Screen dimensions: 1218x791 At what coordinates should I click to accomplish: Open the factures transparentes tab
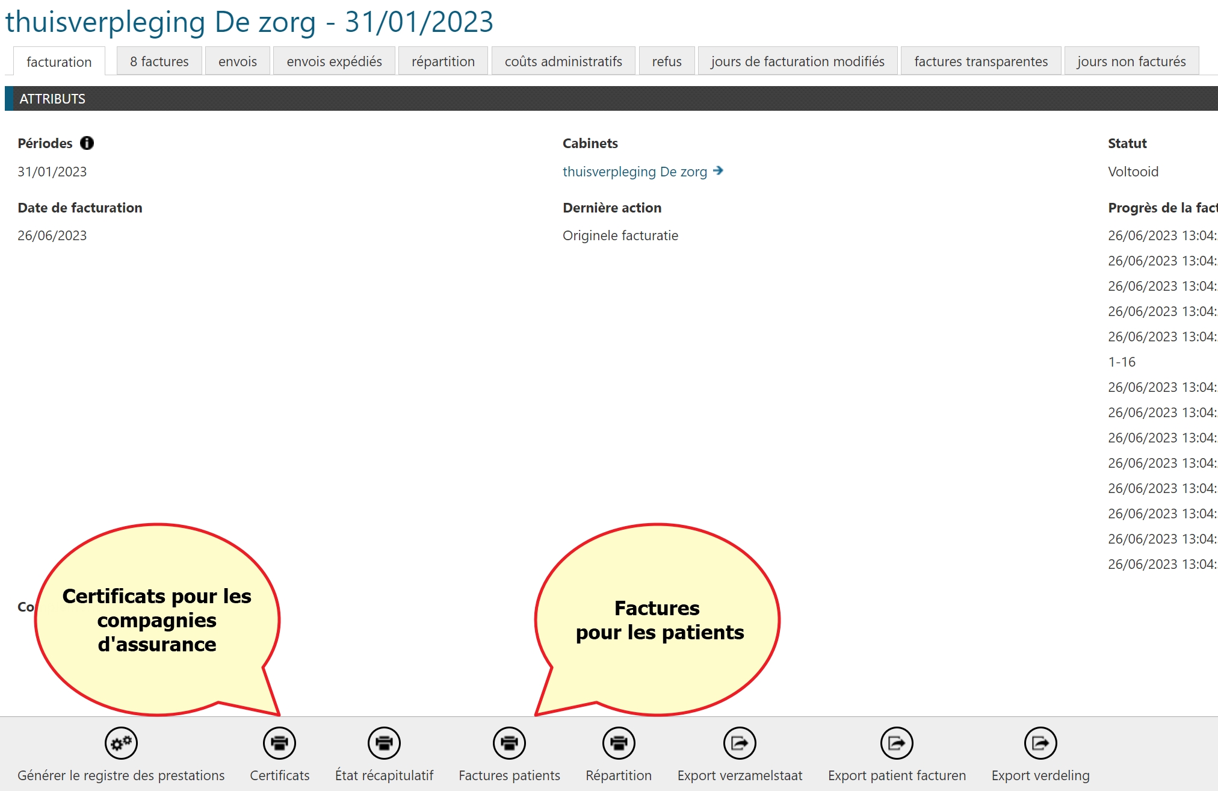[x=981, y=61]
